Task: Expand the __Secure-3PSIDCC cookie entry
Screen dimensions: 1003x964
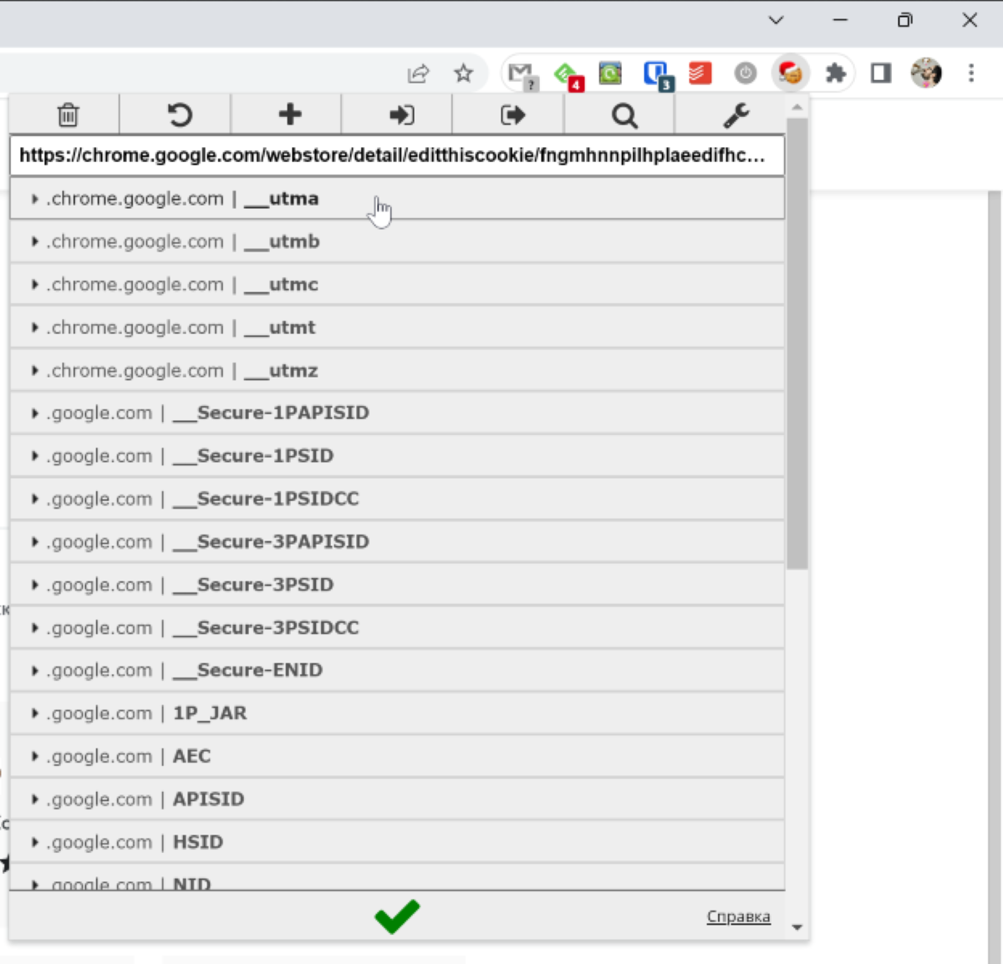Action: tap(397, 627)
